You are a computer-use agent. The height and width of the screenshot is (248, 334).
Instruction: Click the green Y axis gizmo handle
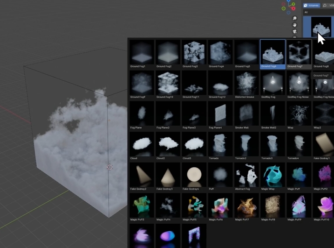(x=293, y=4)
